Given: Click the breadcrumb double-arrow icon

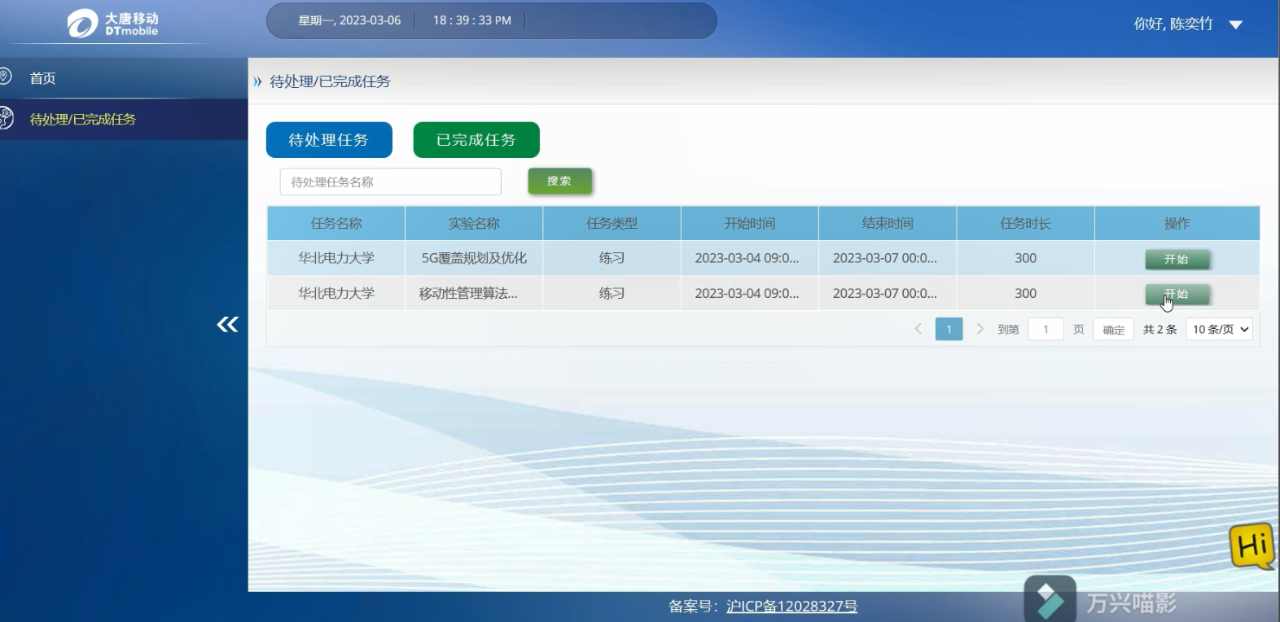Looking at the screenshot, I should (257, 81).
